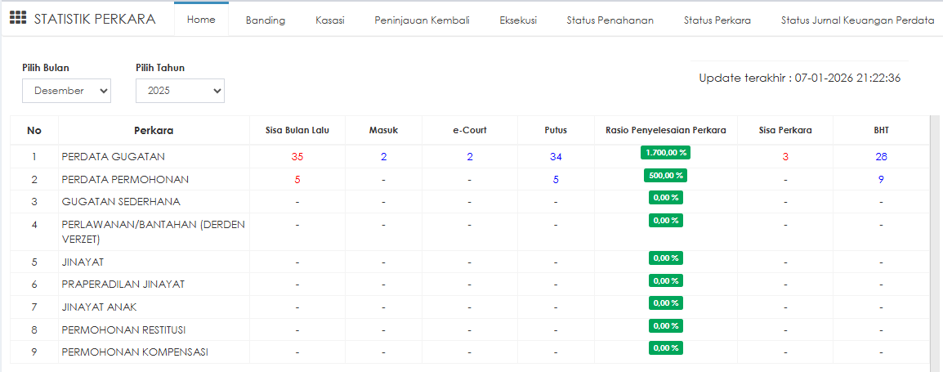Switch to Status Perkara tab
Image resolution: width=943 pixels, height=372 pixels.
717,20
